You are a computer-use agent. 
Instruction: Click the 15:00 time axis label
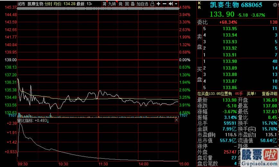click(184, 164)
